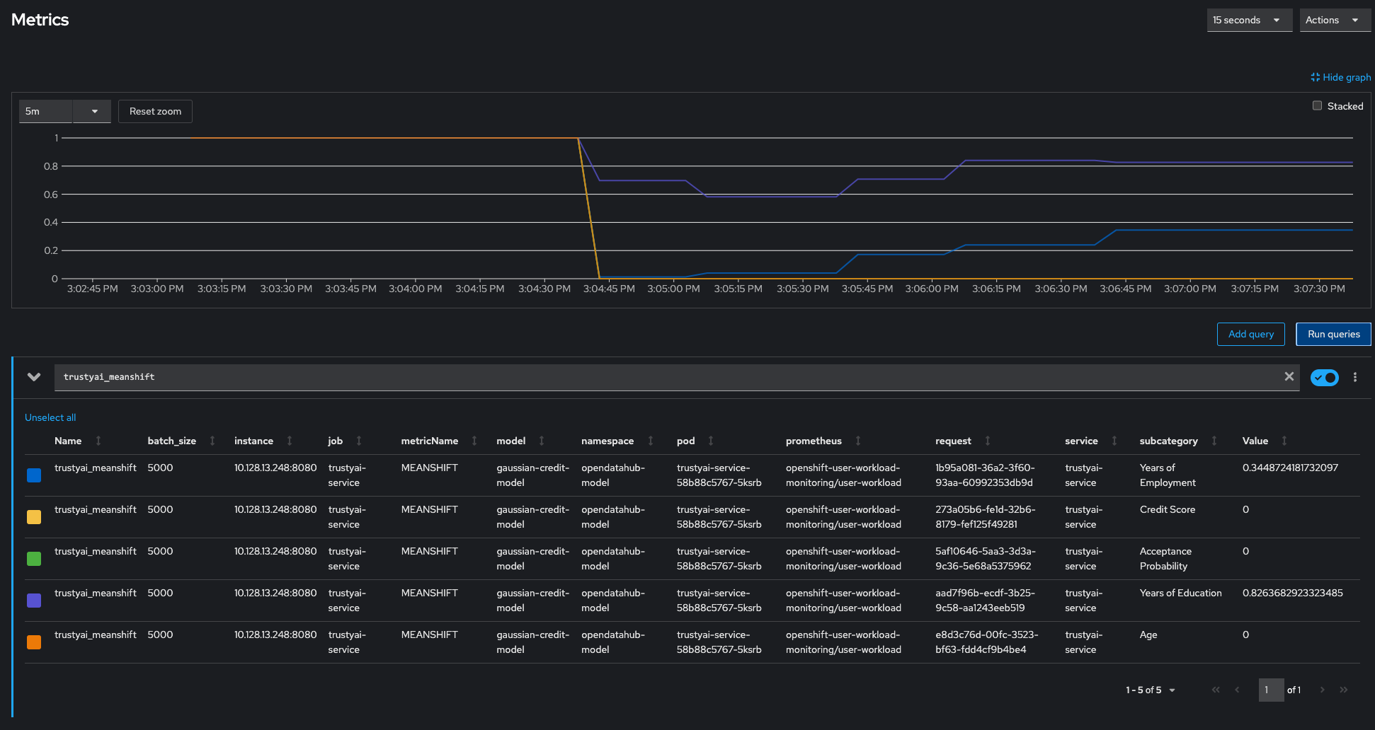
Task: Go to previous page pagination icon
Action: [x=1237, y=690]
